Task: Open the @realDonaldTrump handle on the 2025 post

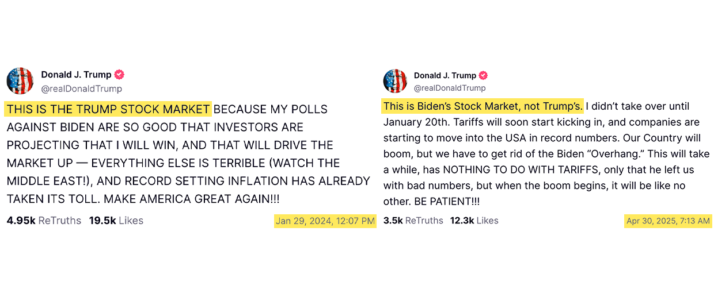Action: [450, 88]
